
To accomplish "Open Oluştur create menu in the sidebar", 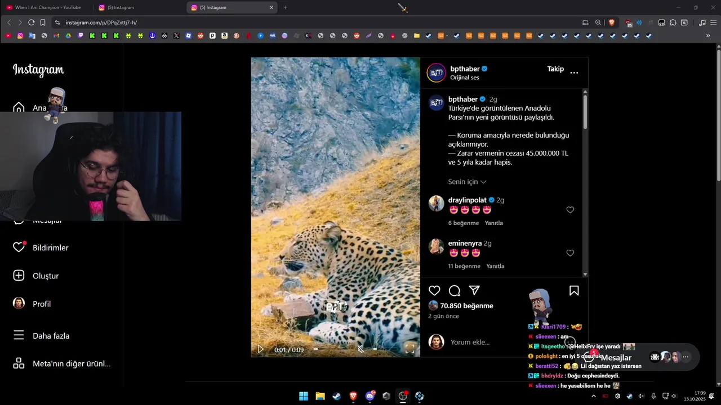I will tap(36, 276).
